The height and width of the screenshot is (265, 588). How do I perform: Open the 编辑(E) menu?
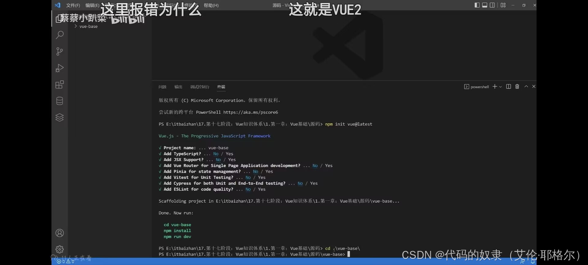pos(92,5)
